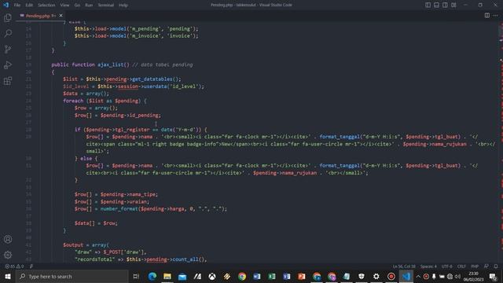Open the Extensions view

8,80
